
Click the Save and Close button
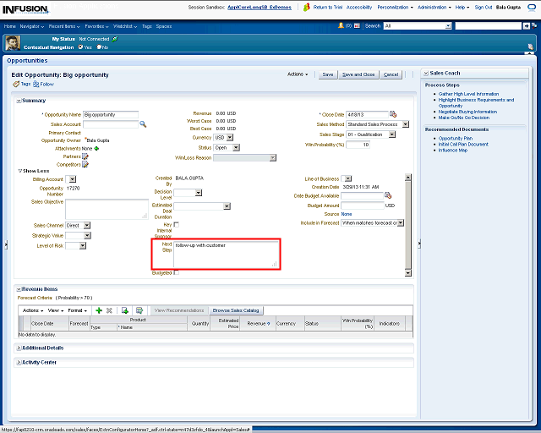point(358,74)
